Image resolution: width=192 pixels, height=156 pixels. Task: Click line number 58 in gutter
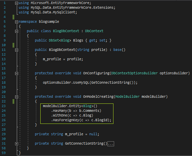point(4,148)
